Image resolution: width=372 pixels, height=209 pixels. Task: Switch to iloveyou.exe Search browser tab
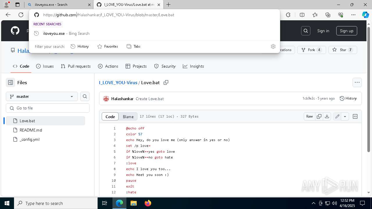pyautogui.click(x=59, y=5)
